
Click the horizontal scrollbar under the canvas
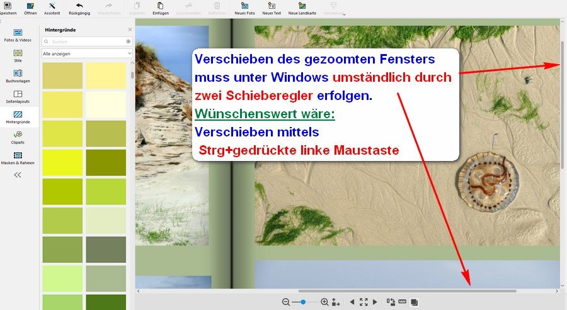[408, 291]
